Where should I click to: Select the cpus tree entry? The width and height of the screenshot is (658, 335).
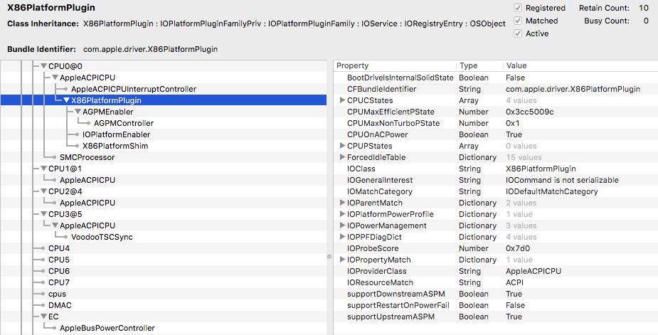[x=57, y=294]
